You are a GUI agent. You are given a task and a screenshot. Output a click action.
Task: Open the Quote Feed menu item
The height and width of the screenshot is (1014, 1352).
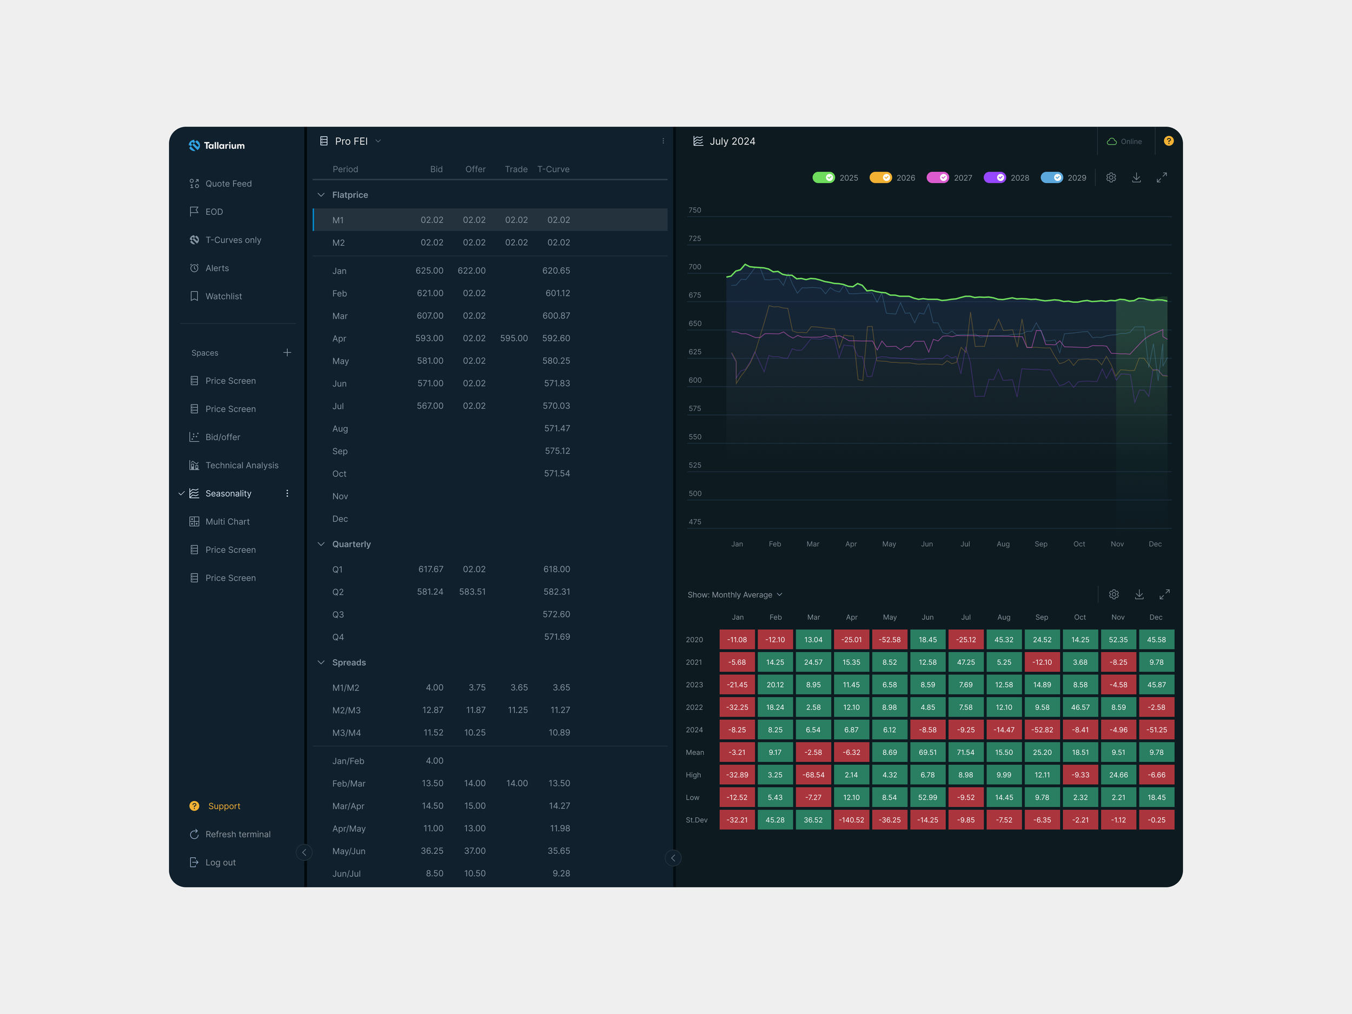(228, 183)
